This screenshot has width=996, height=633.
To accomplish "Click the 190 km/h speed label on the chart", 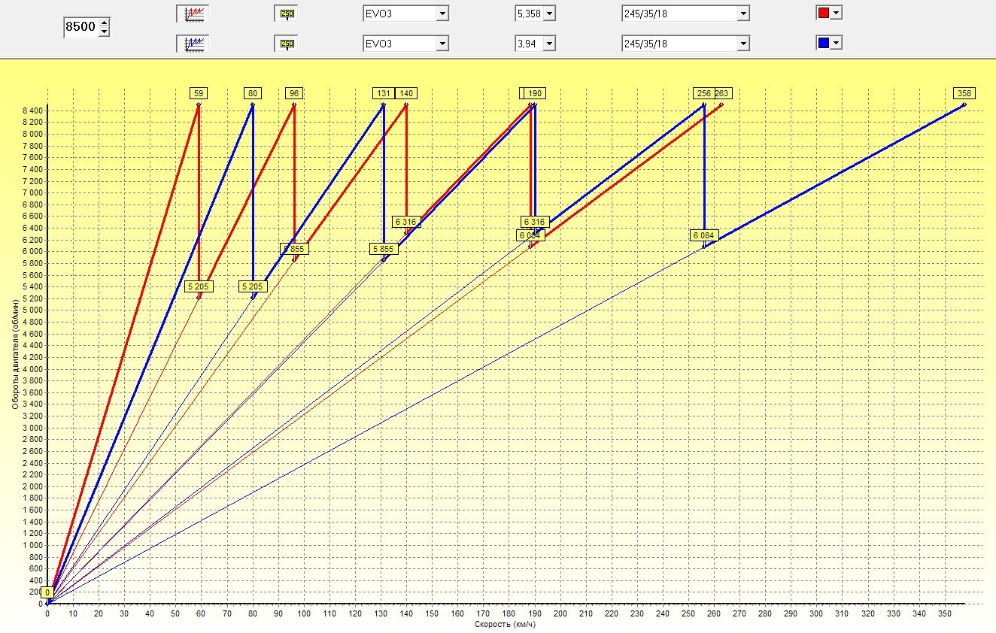I will pyautogui.click(x=535, y=93).
